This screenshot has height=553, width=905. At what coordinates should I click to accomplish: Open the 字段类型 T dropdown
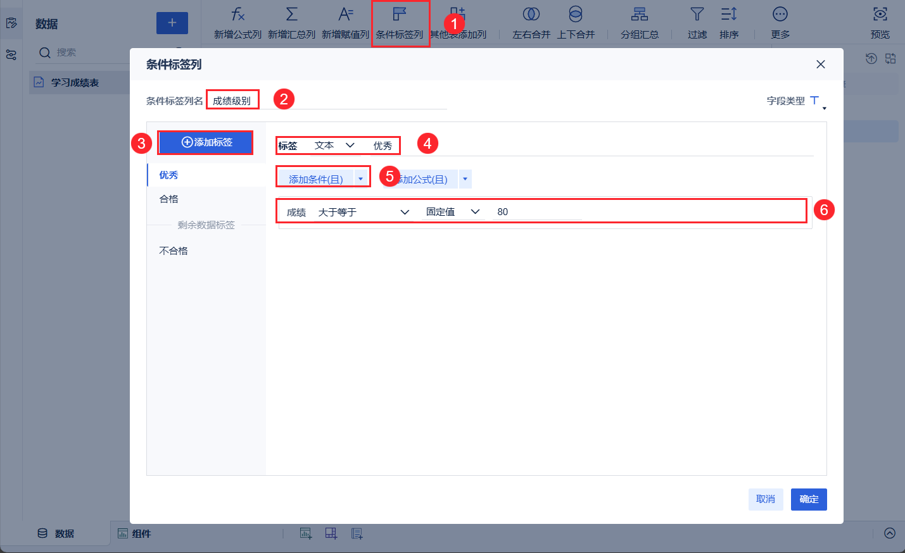tap(818, 102)
